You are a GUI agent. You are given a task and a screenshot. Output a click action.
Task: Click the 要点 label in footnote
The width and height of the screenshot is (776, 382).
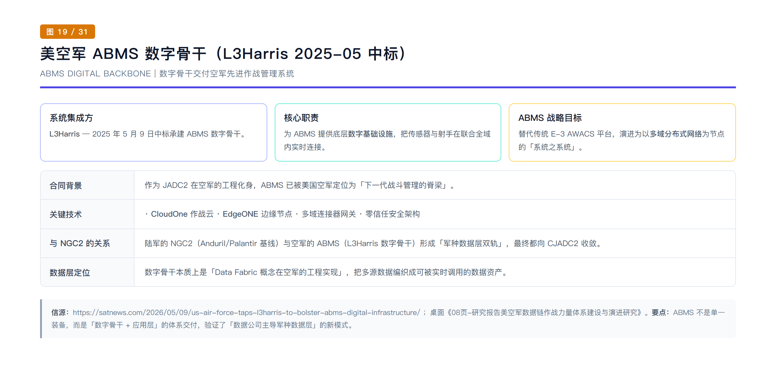[661, 312]
